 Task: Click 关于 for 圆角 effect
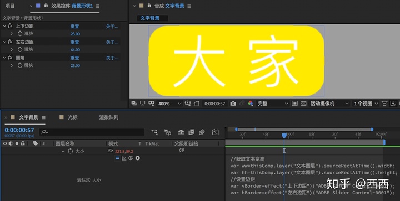(112, 58)
